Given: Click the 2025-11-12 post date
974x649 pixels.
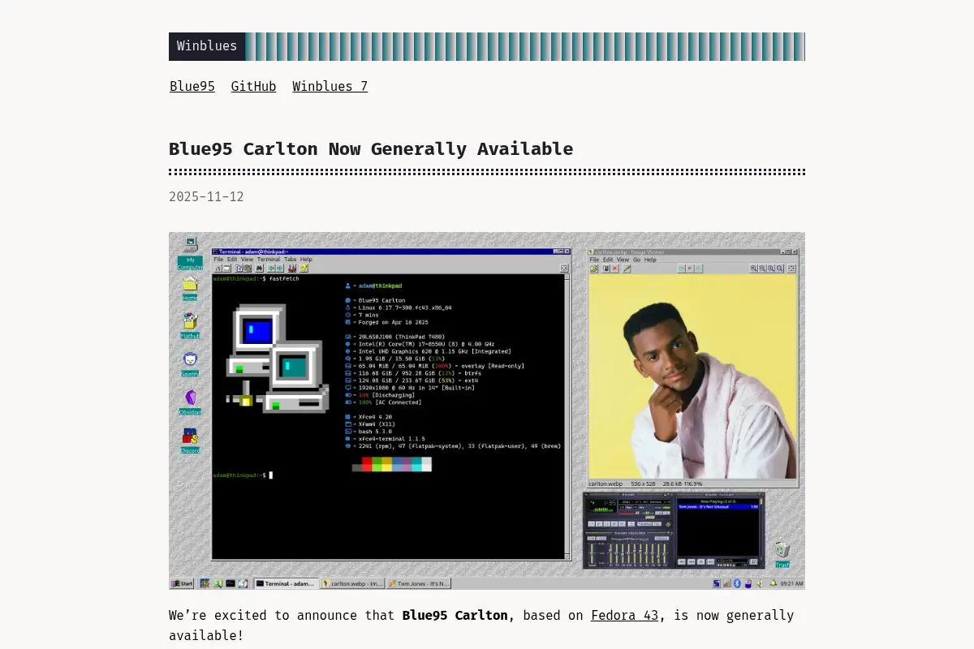Looking at the screenshot, I should (206, 197).
